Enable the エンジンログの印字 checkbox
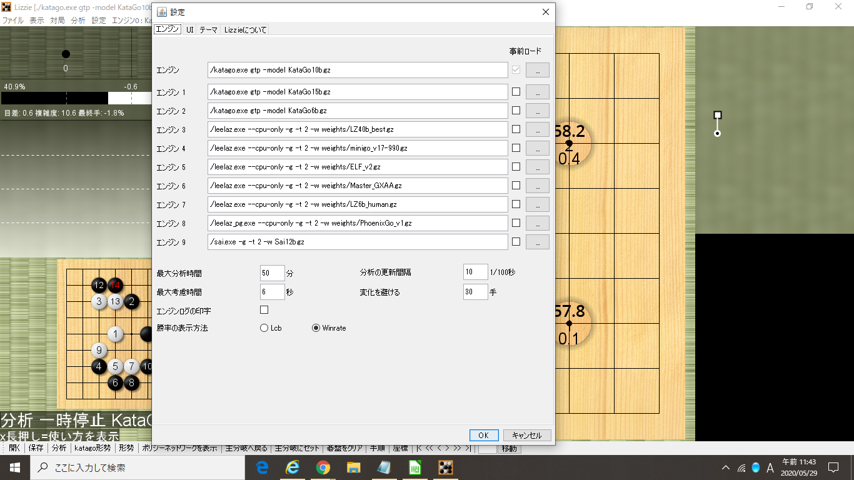This screenshot has width=854, height=480. [x=264, y=310]
